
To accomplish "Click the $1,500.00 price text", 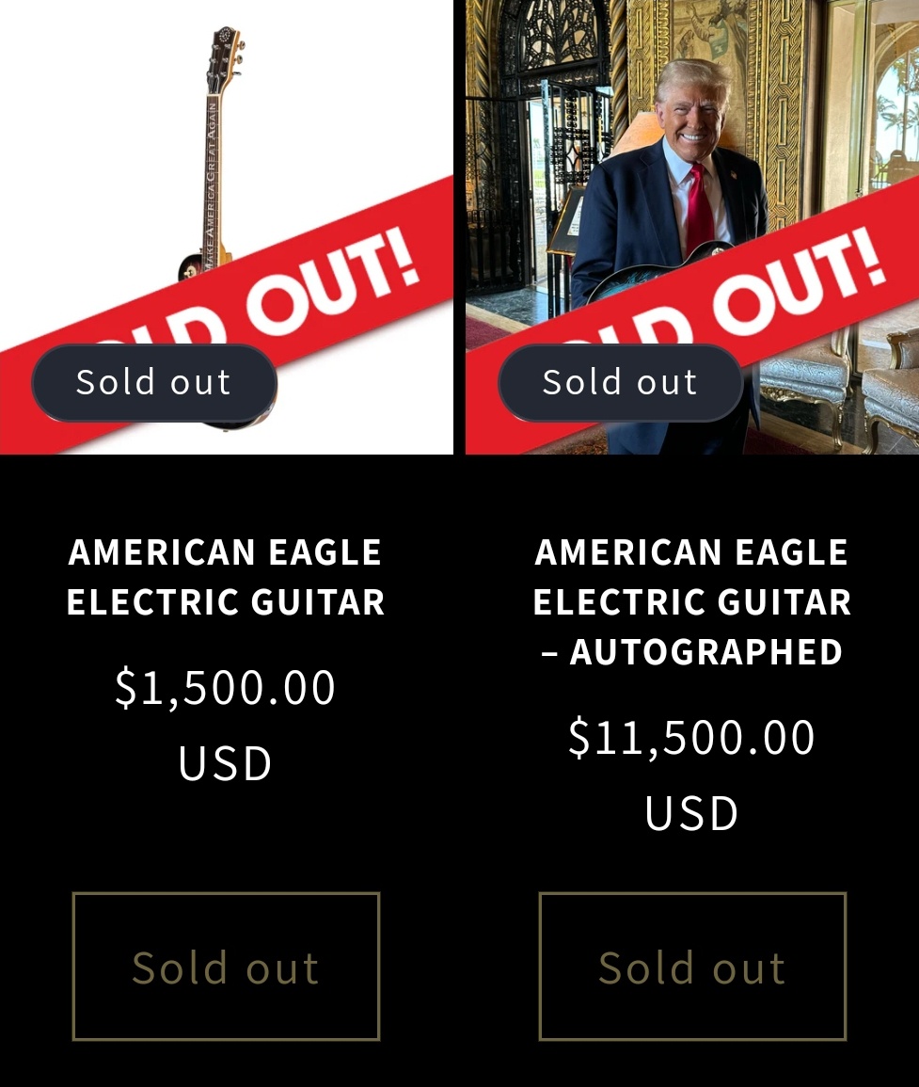I will (225, 687).
